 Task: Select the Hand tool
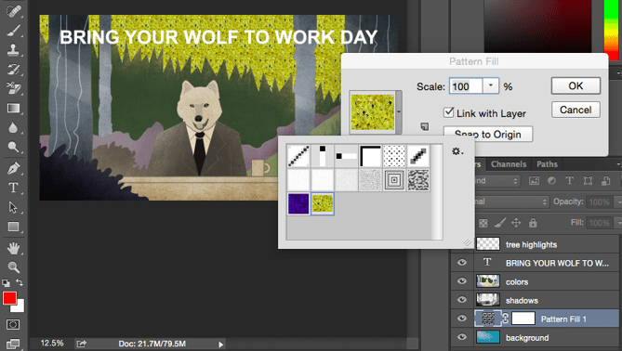[x=14, y=249]
